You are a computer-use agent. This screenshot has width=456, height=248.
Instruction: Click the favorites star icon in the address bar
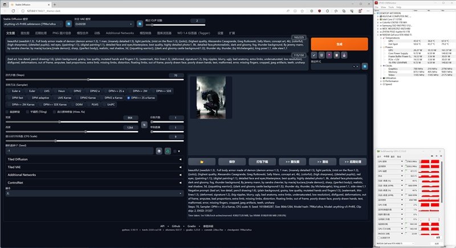[302, 11]
